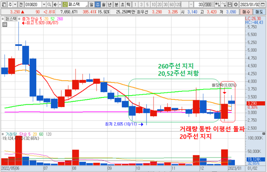Click the 전 button beside stock code
This screenshot has width=267, height=172.
21,4
